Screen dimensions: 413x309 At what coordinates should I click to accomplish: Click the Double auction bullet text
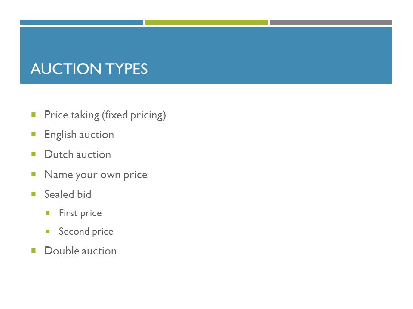pyautogui.click(x=80, y=251)
